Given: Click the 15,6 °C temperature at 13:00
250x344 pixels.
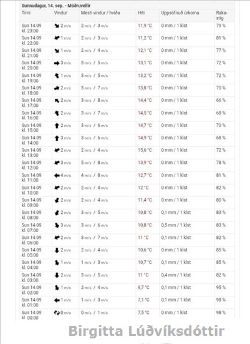Looking at the screenshot, I should 145,150.
